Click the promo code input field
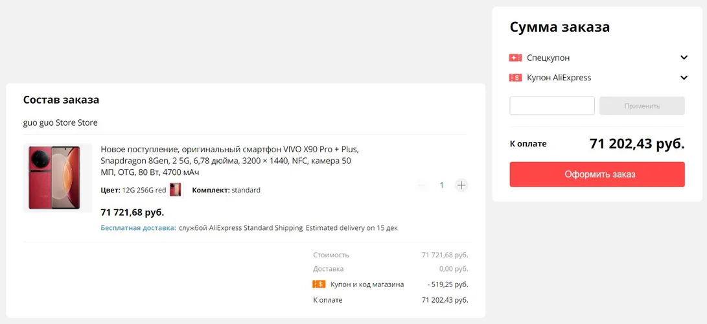Screen dimensions: 707x324 tap(552, 106)
